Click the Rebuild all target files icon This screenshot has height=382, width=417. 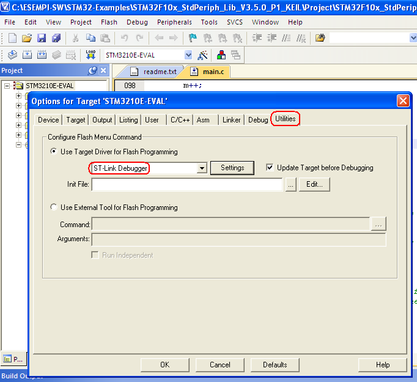pos(42,55)
